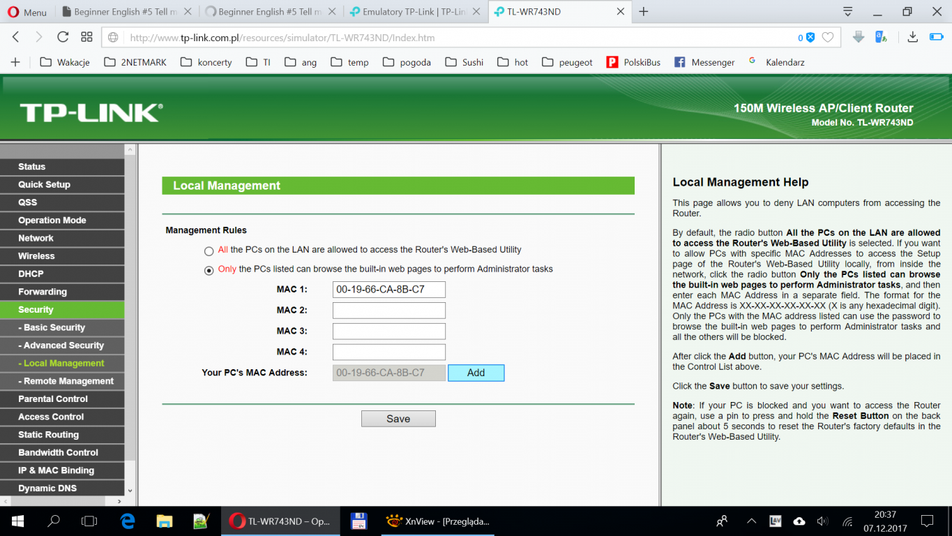
Task: Open Quick Setup menu item
Action: 62,184
